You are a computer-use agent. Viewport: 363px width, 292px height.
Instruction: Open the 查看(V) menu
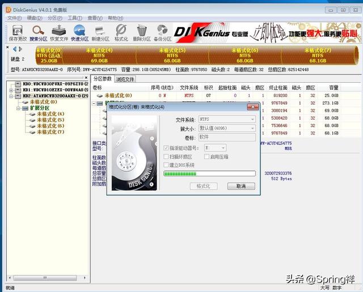point(95,18)
